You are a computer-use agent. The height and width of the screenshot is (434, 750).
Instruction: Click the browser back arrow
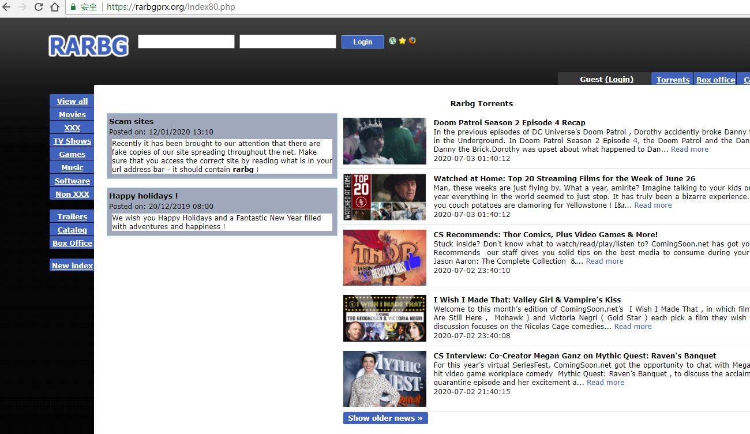(x=6, y=7)
